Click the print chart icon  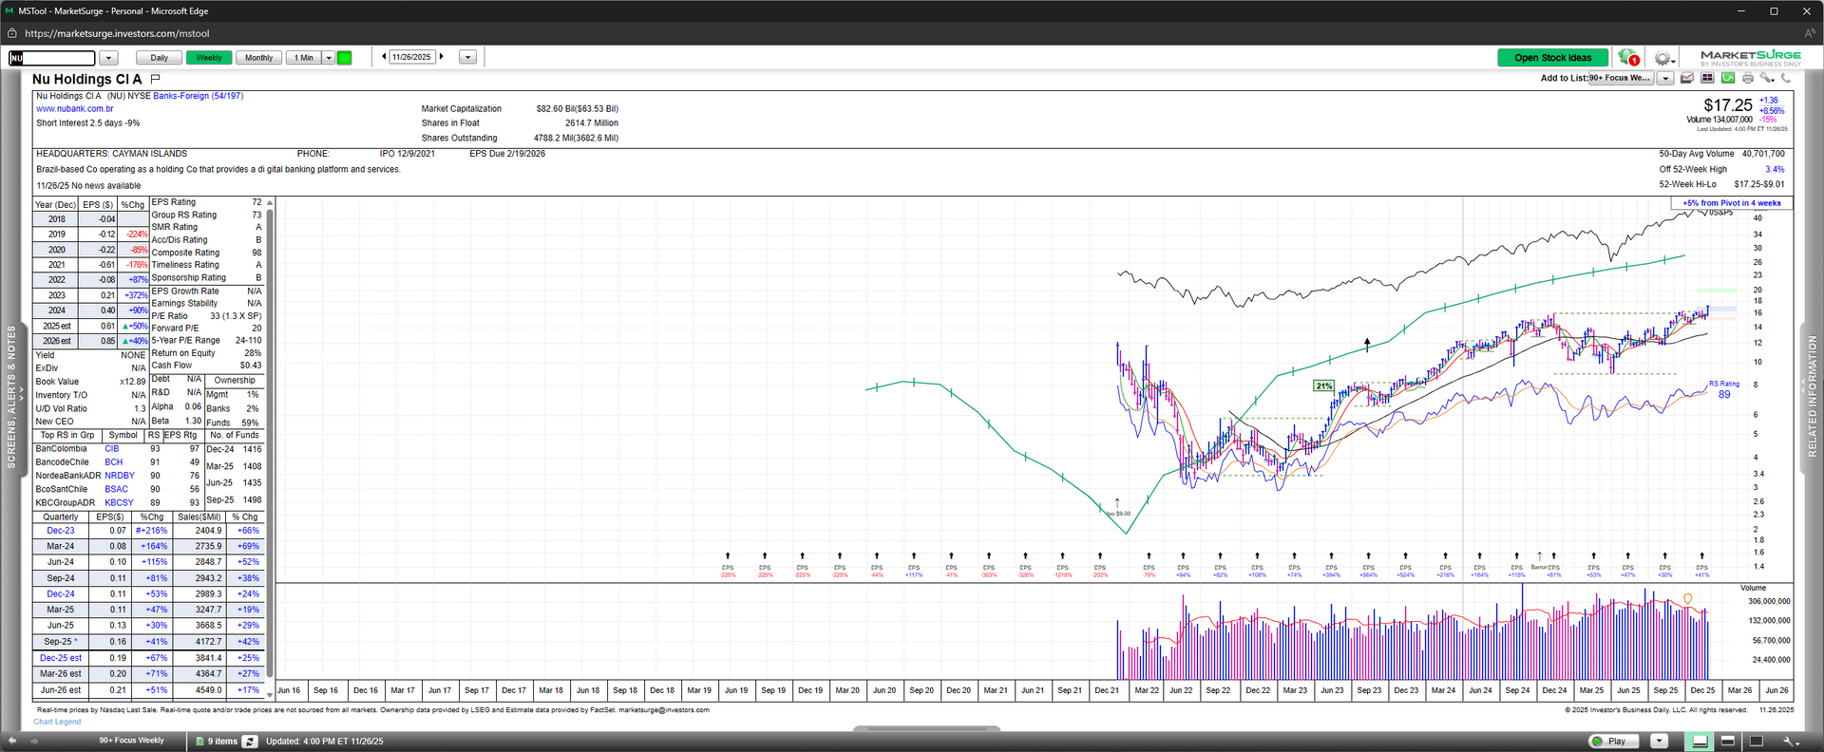tap(1748, 78)
